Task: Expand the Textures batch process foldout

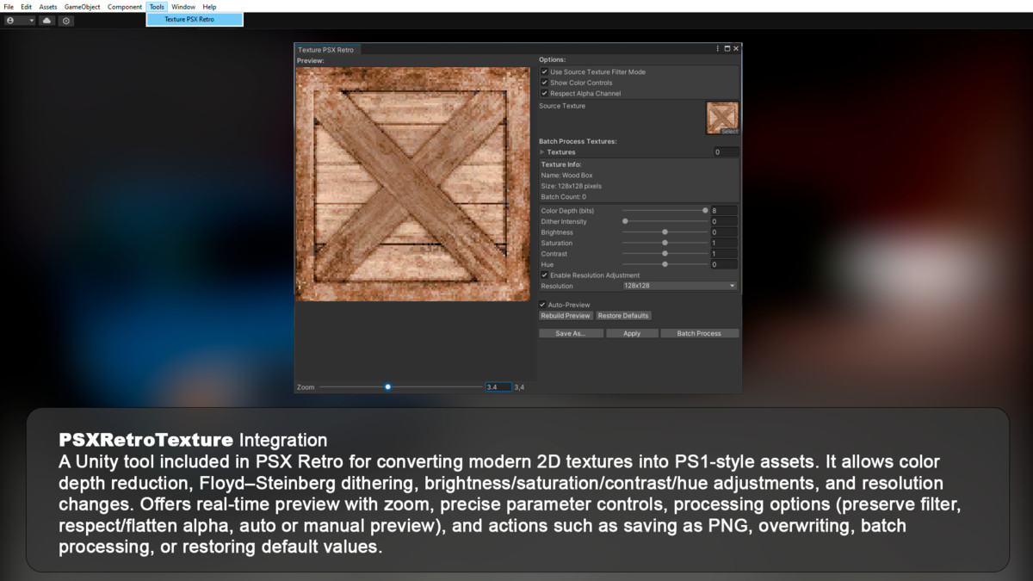Action: click(544, 151)
